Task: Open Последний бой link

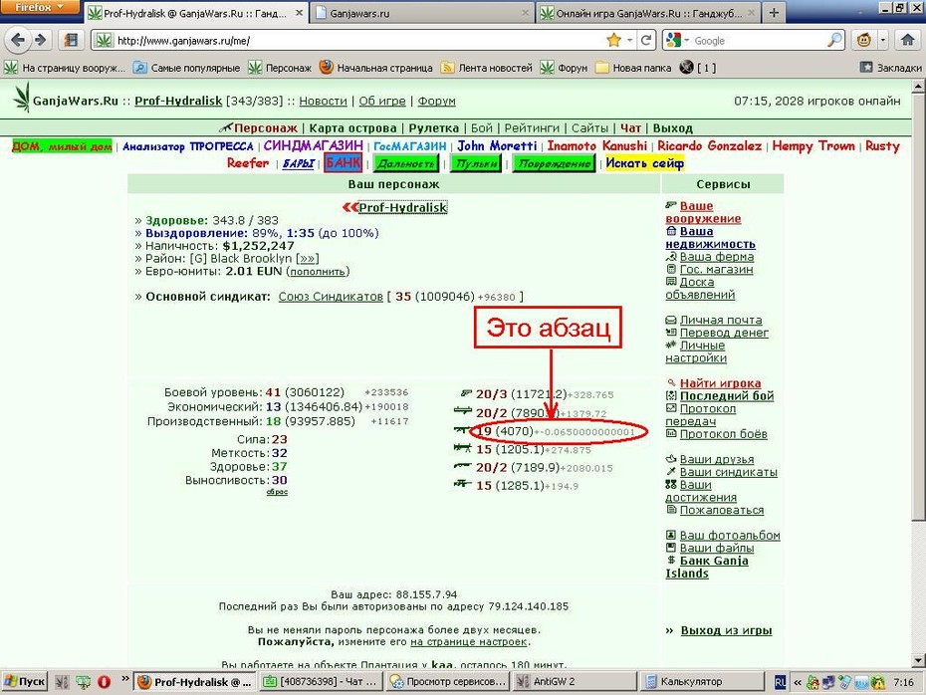Action: coord(727,395)
